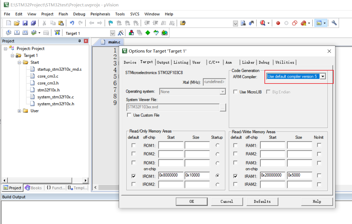This screenshot has height=224, width=352.
Task: Select the IROM1 Startup radio button
Action: coord(217,176)
